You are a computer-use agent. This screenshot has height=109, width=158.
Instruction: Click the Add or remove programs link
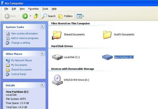click(25, 38)
